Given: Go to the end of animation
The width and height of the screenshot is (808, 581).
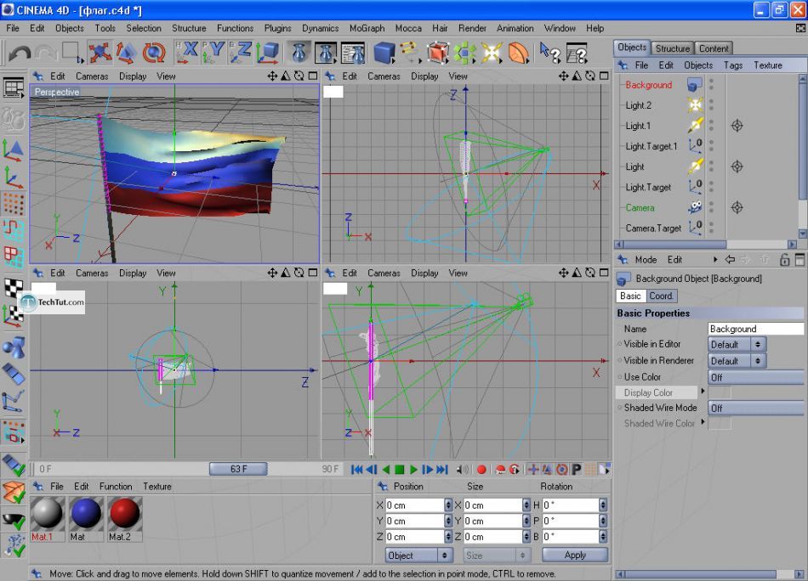Looking at the screenshot, I should coord(441,470).
